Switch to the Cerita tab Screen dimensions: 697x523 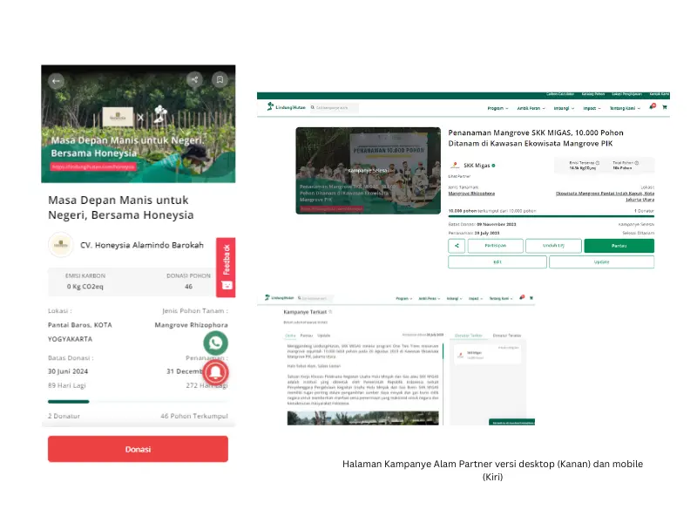(290, 336)
